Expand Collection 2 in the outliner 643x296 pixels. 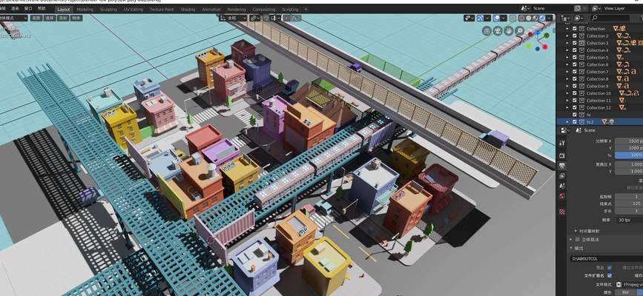(x=567, y=36)
